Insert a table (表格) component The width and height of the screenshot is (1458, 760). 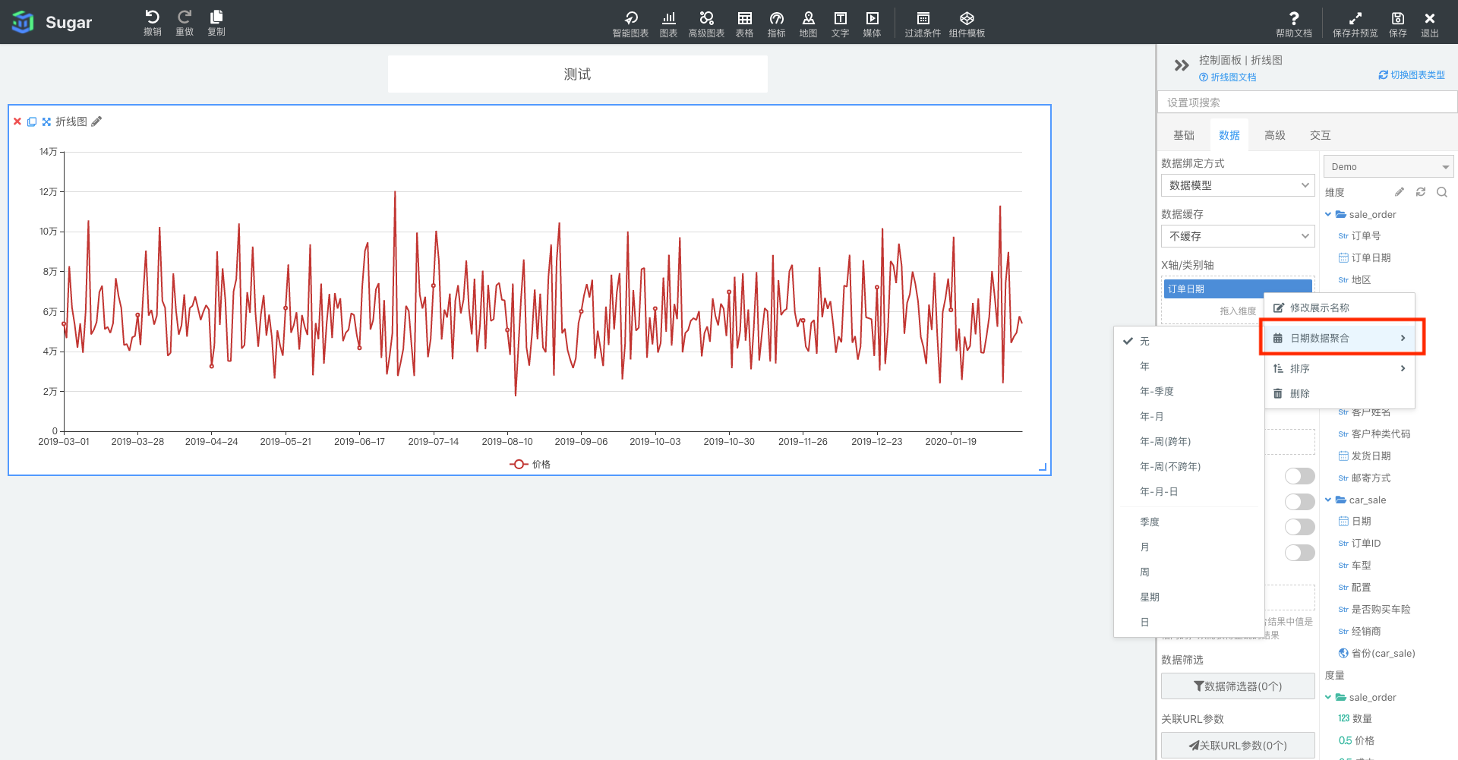click(x=744, y=24)
